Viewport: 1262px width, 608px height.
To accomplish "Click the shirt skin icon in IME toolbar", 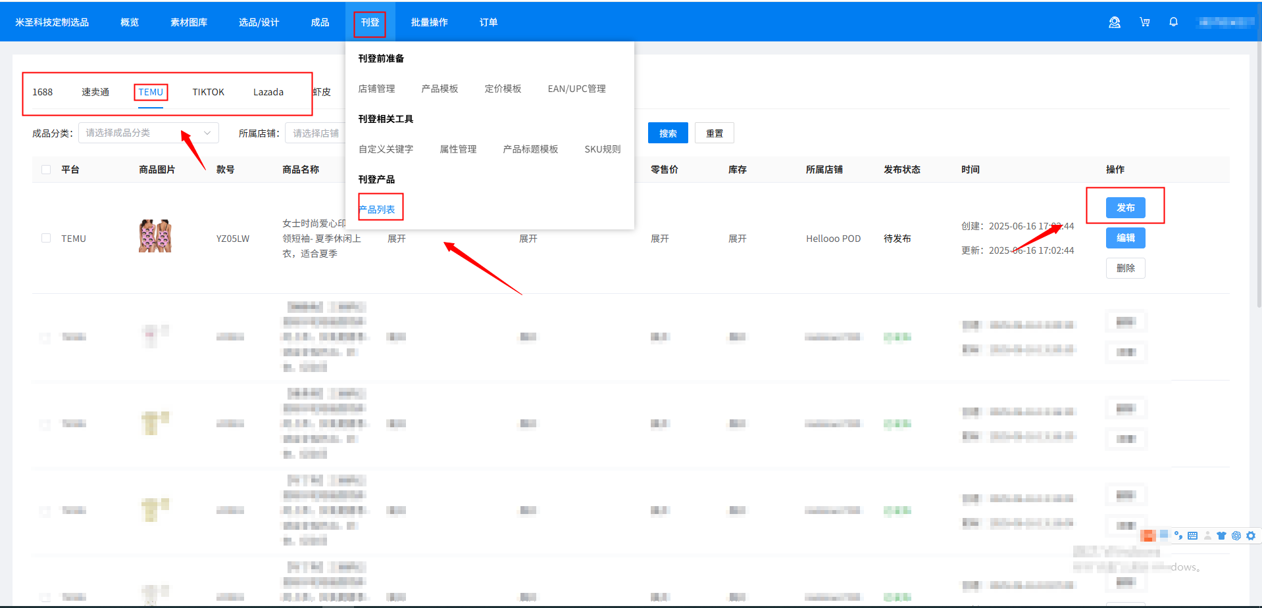I will coord(1221,536).
